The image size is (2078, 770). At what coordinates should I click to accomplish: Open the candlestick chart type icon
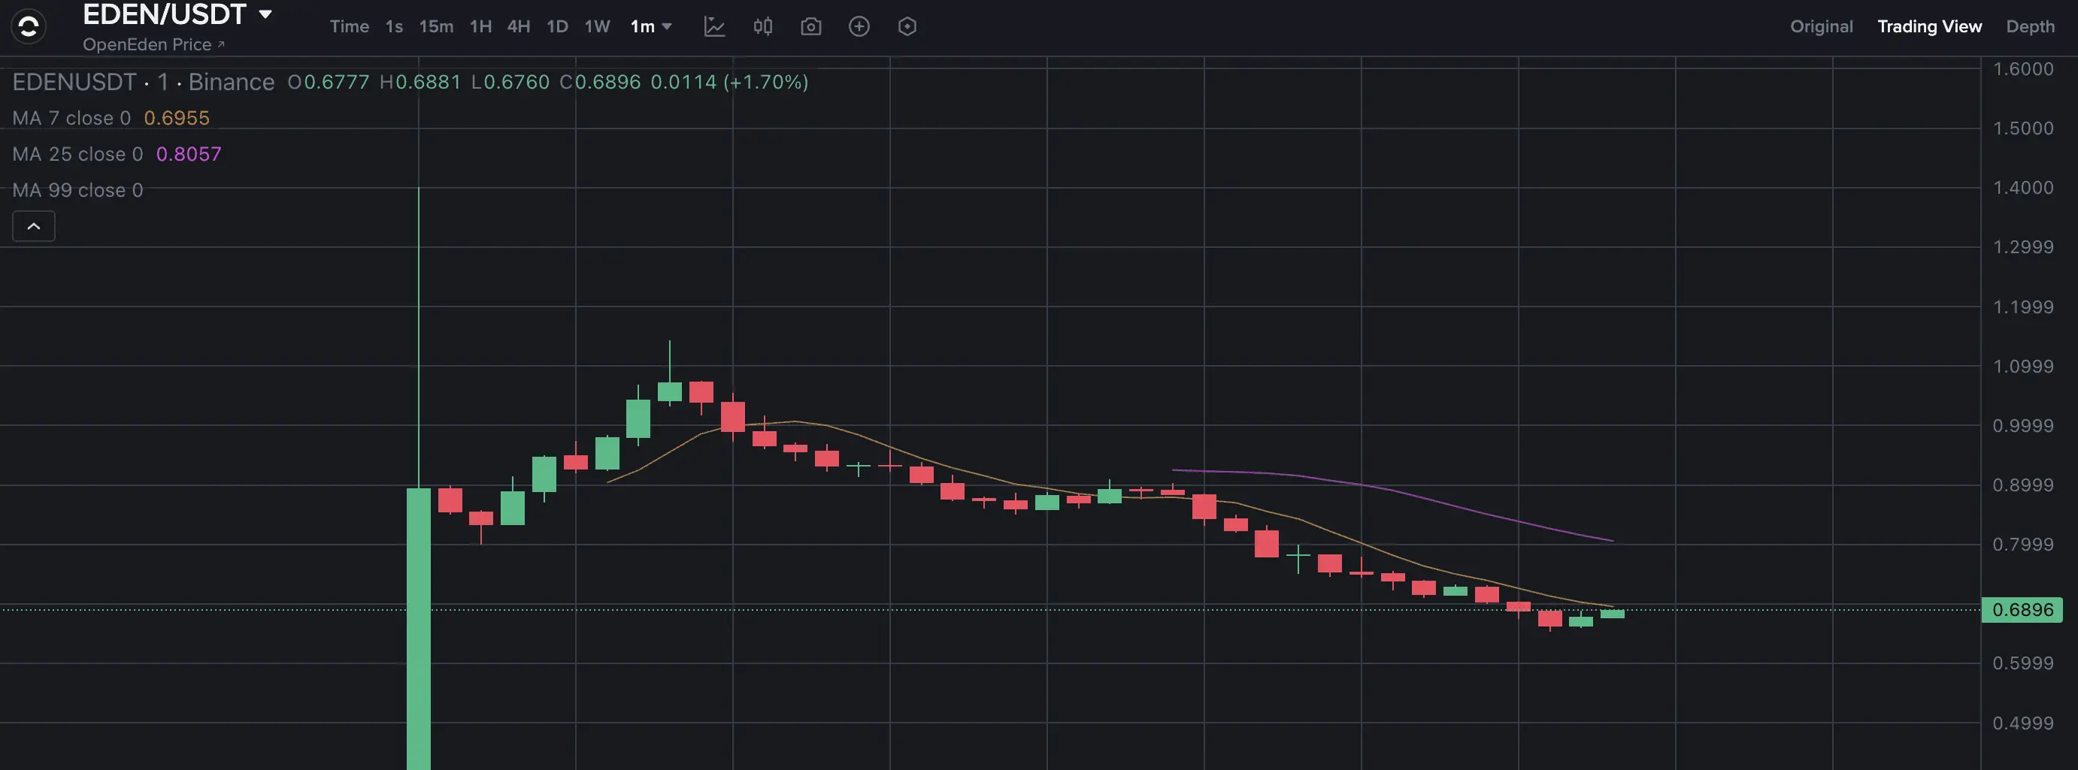pos(762,26)
